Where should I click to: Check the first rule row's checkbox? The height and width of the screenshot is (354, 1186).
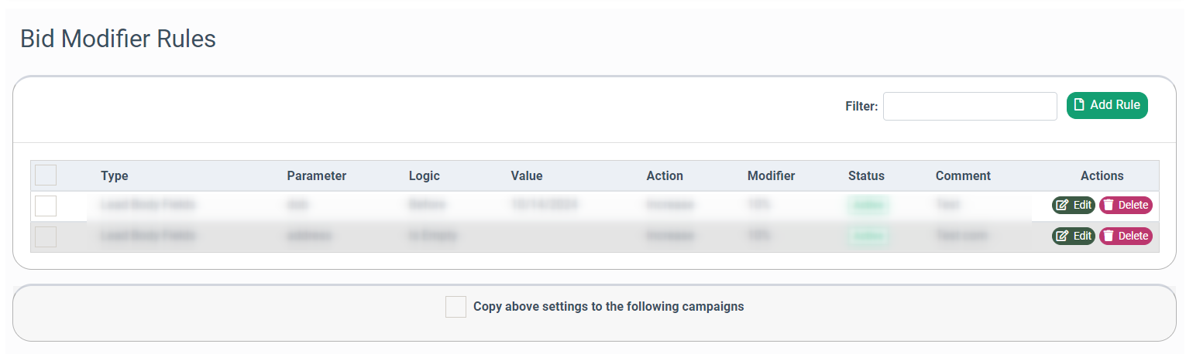tap(46, 206)
